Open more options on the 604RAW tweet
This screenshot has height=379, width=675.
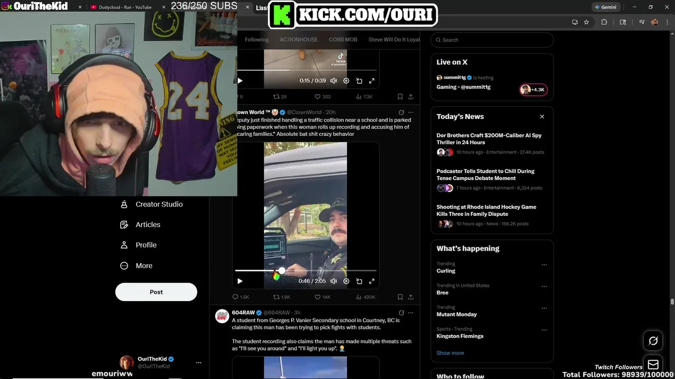(x=411, y=313)
